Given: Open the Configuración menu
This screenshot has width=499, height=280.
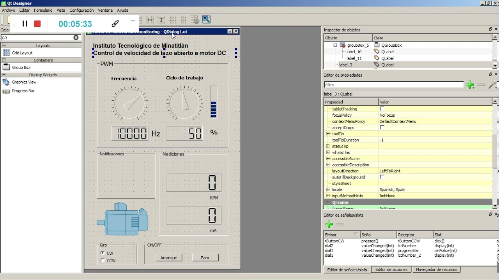Looking at the screenshot, I should pos(81,10).
